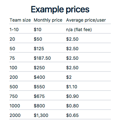Select the team size 750 cell
Image resolution: width=121 pixels, height=122 pixels.
[14, 96]
